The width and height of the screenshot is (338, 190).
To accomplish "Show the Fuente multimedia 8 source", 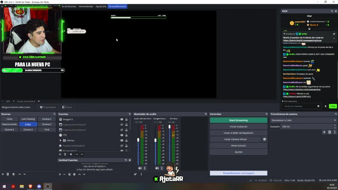I will tap(122, 146).
